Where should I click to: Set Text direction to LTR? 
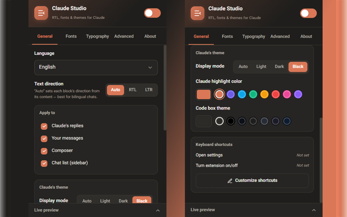[x=149, y=90]
